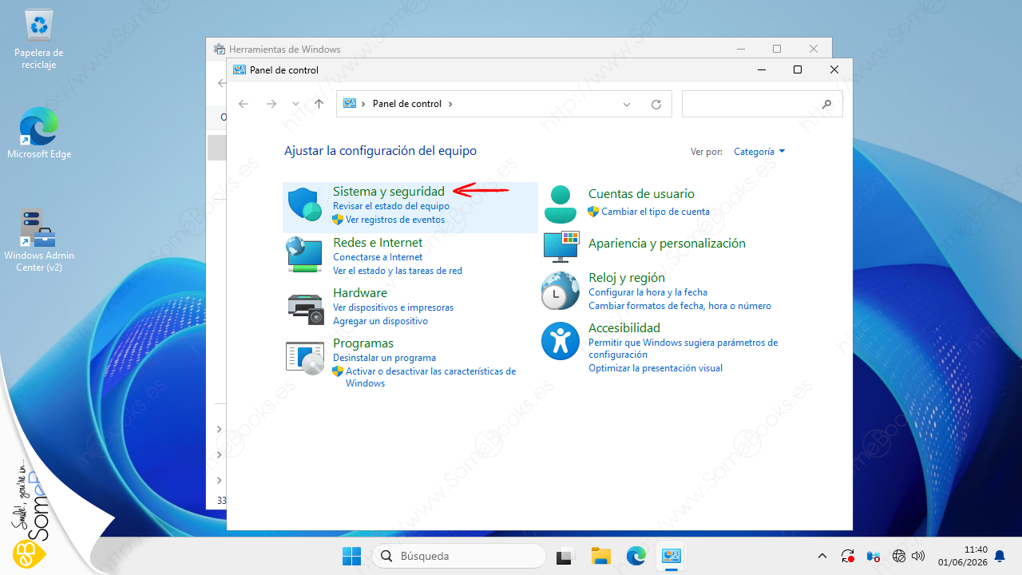This screenshot has height=575, width=1022.
Task: Go forward in Panel de control navigation
Action: pyautogui.click(x=271, y=104)
